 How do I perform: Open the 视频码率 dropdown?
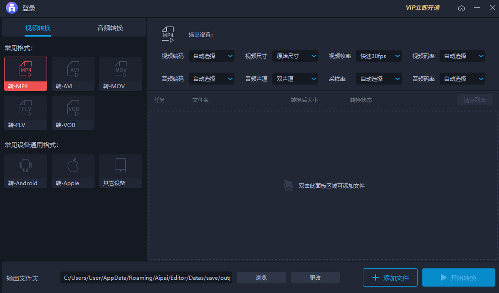462,56
